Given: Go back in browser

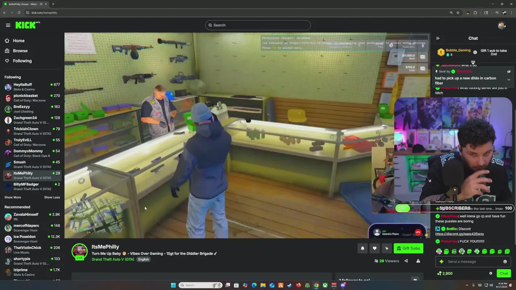Looking at the screenshot, I should tap(4, 12).
